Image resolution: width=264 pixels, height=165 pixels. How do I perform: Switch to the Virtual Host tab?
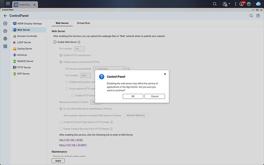point(83,23)
